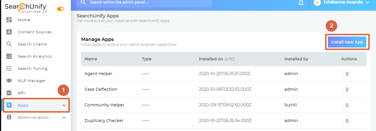Delete the Agent Helper app
This screenshot has height=131, width=376.
[x=347, y=74]
